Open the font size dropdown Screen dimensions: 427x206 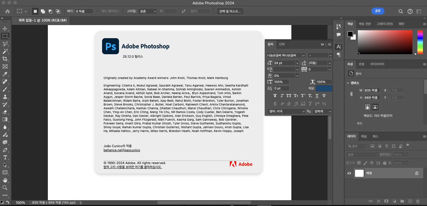point(297,63)
